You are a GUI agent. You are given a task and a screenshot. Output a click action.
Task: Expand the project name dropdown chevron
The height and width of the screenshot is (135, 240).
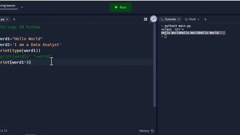[x=22, y=7]
